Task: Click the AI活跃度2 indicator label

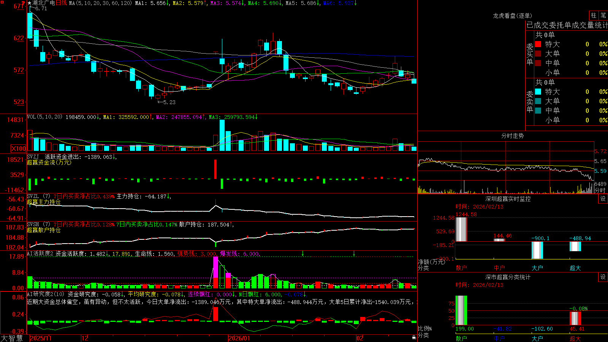Action: (40, 253)
